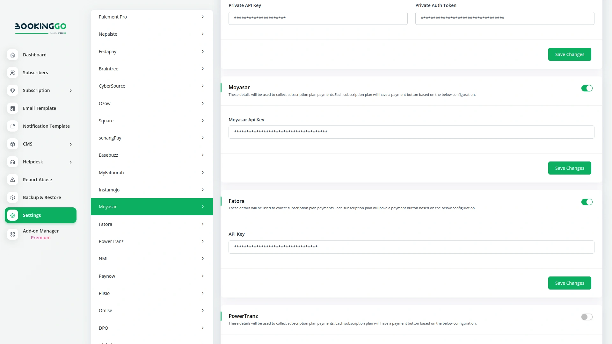This screenshot has width=612, height=344.
Task: Select the Subscribers icon in sidebar
Action: pyautogui.click(x=12, y=73)
